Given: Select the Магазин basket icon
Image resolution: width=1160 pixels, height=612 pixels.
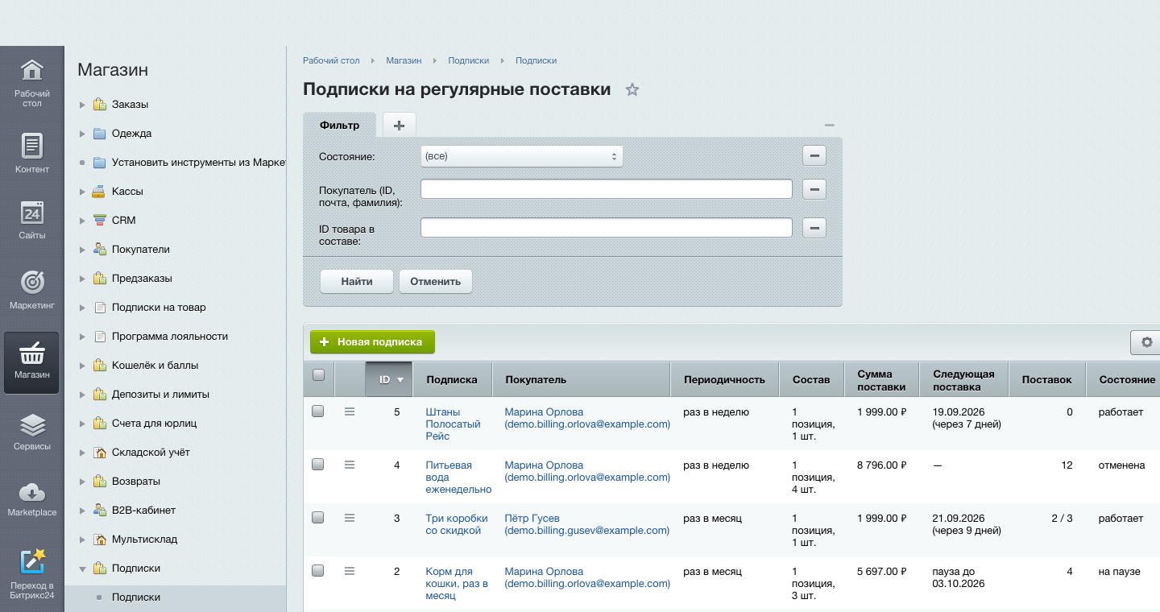Looking at the screenshot, I should coord(31,353).
